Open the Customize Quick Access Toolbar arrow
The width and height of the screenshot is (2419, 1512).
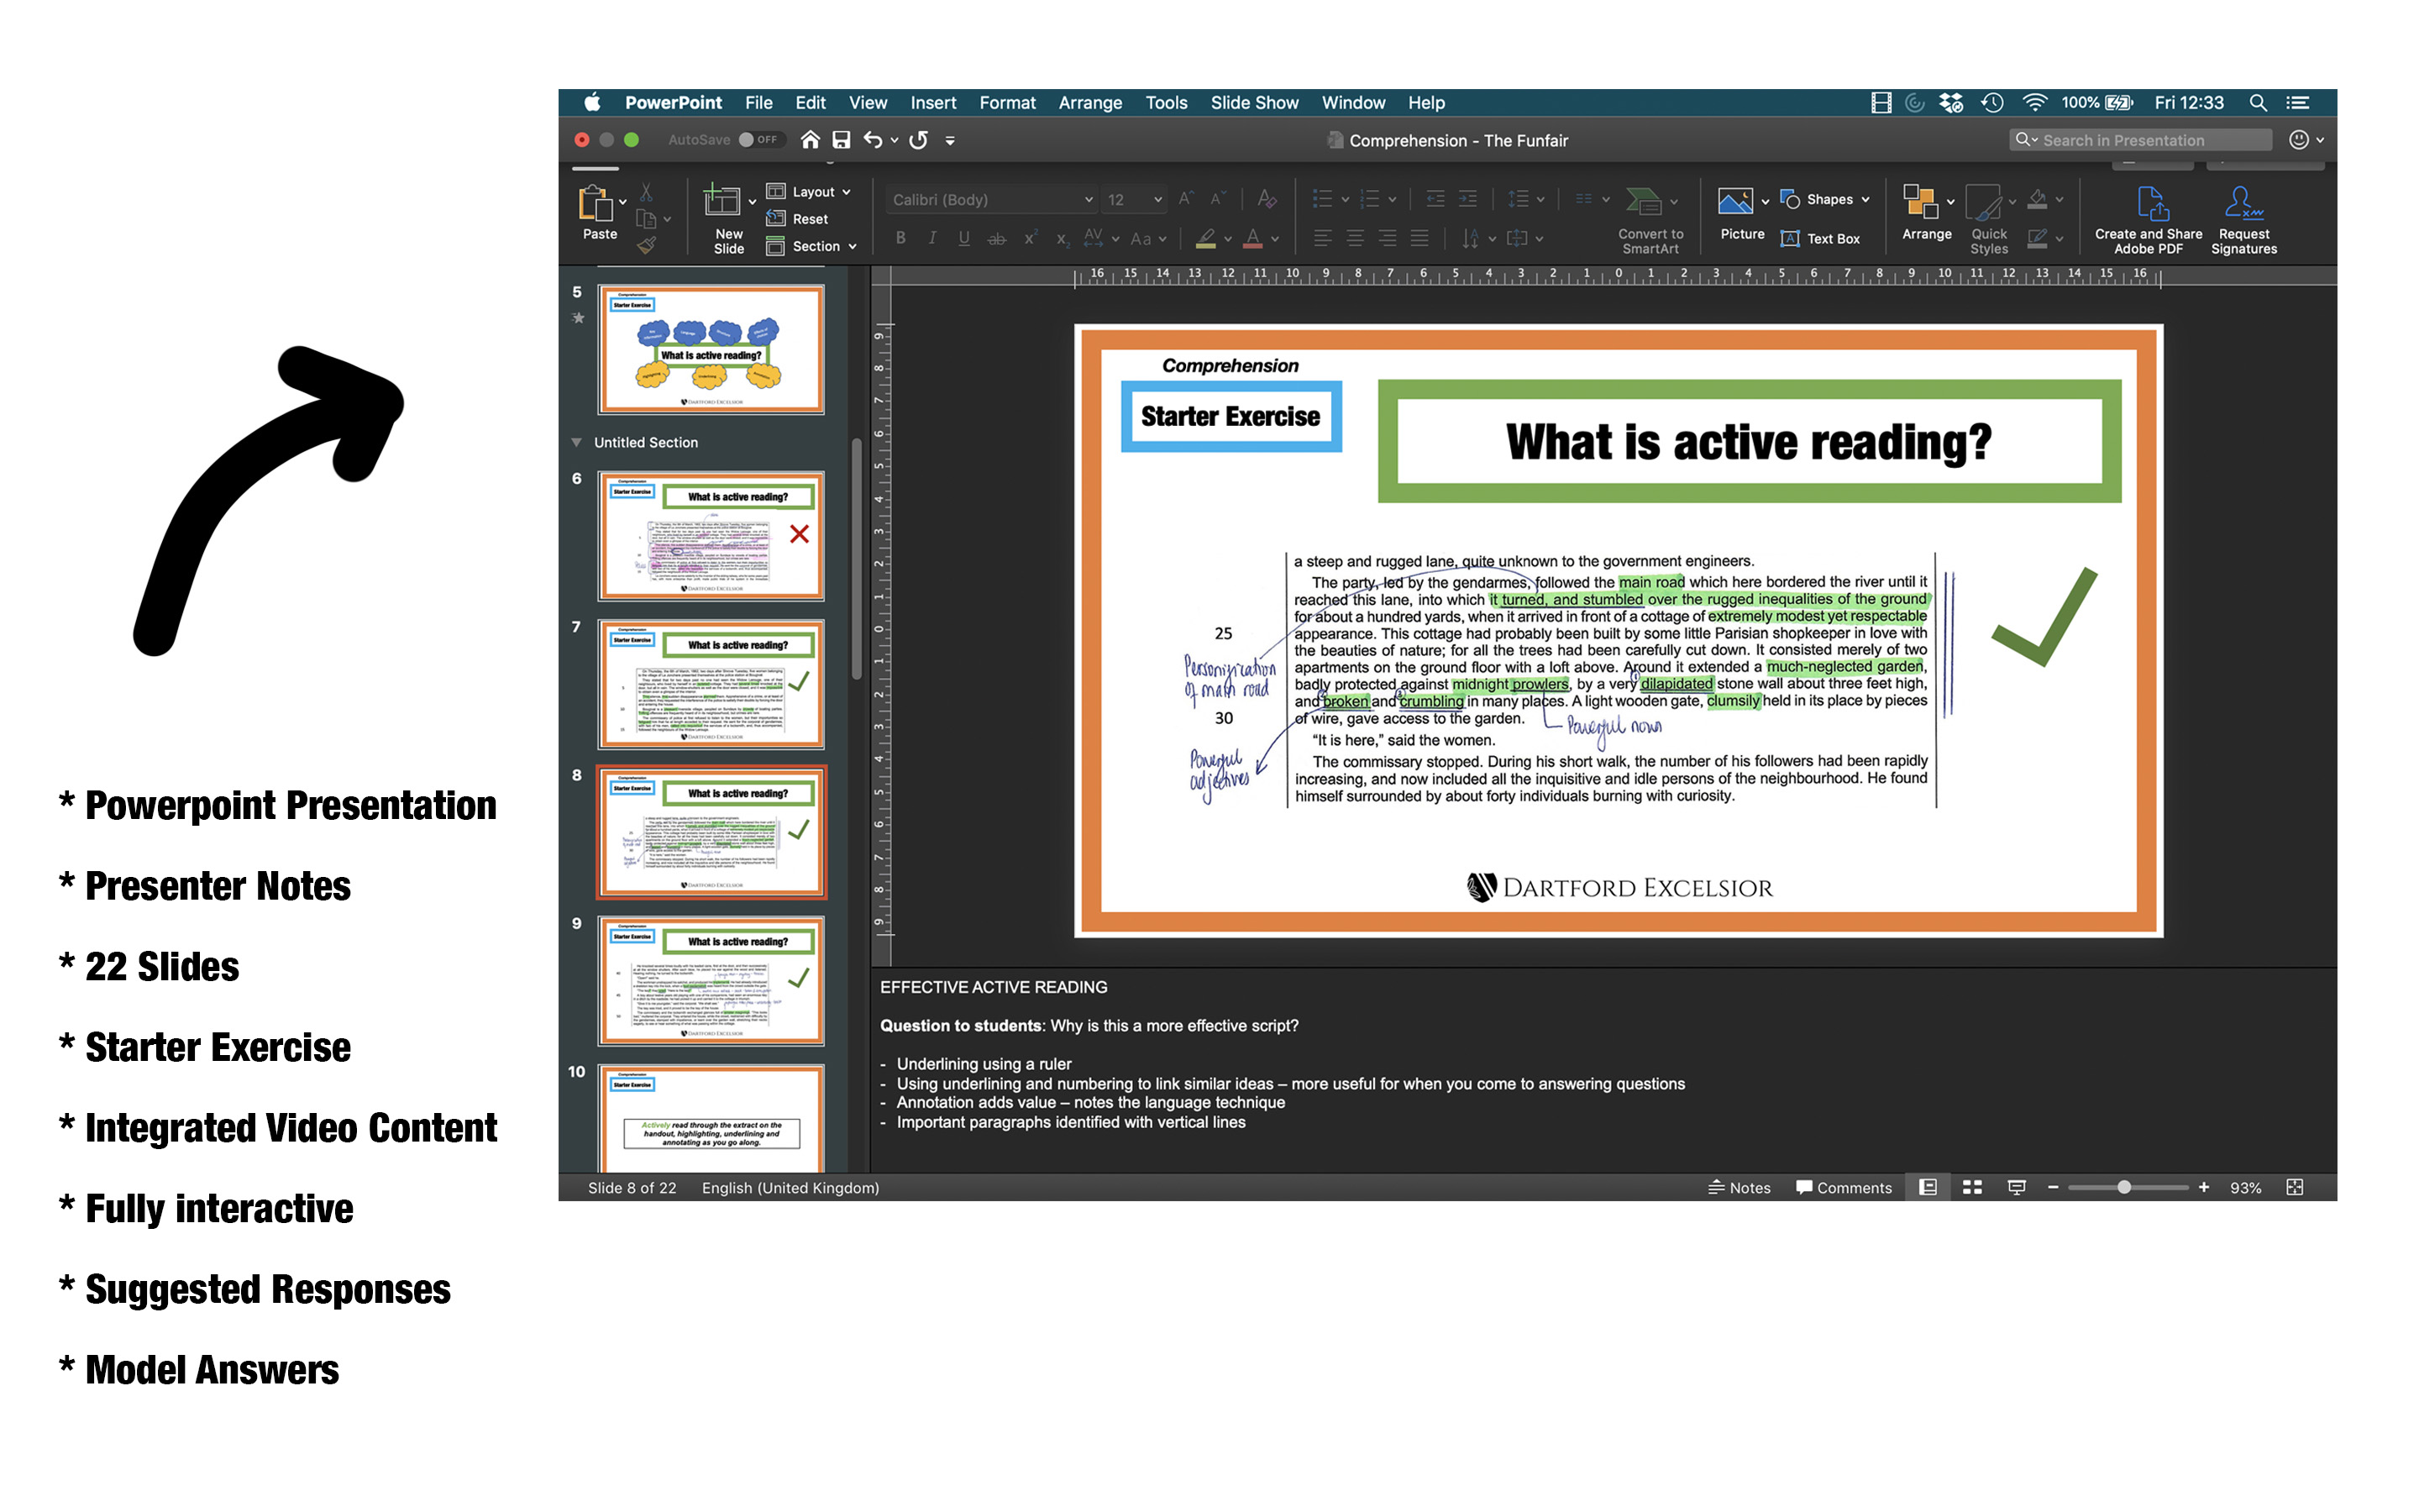950,141
